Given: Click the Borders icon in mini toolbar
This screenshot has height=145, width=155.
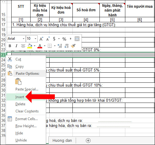Looking at the screenshot, I should point(50,46).
